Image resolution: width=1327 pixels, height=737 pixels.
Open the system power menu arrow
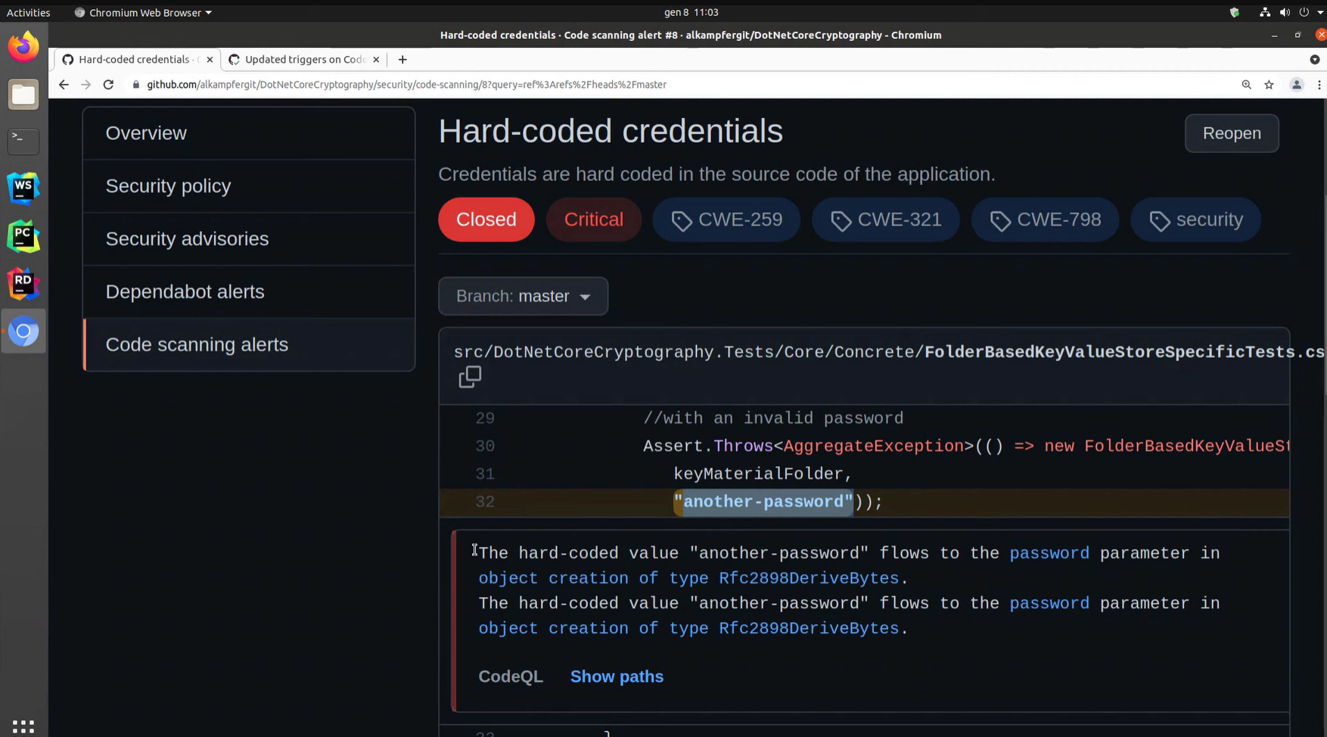[x=1320, y=12]
